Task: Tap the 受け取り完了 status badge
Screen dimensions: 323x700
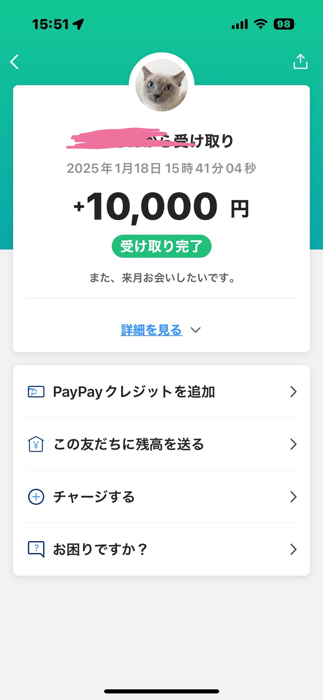Action: (x=161, y=246)
